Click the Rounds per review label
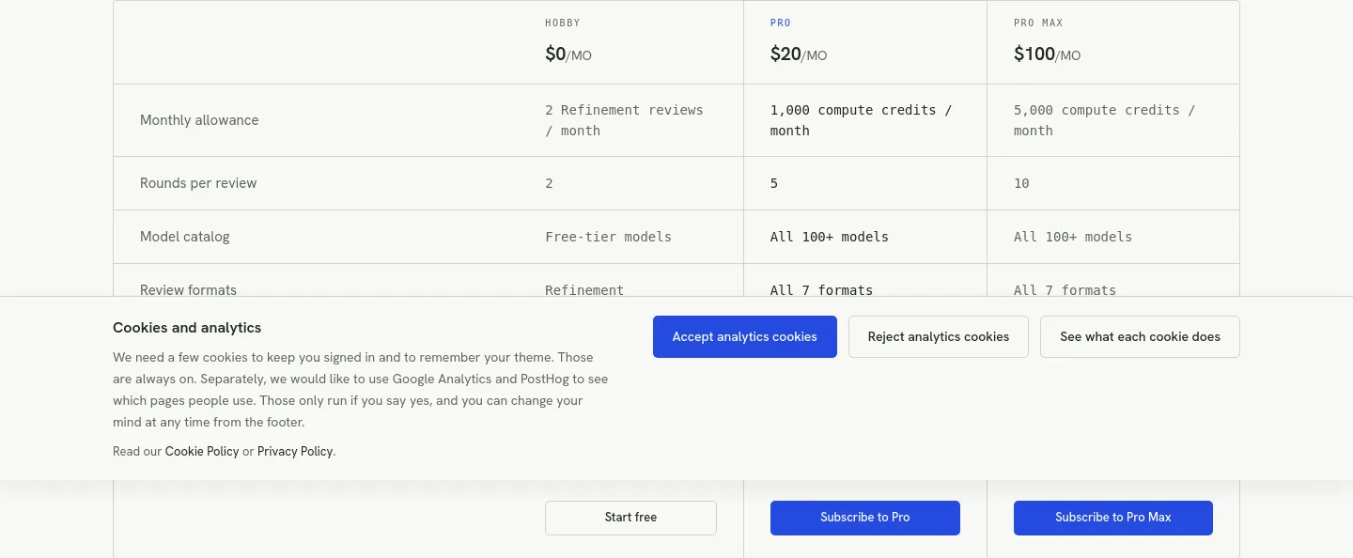This screenshot has width=1353, height=558. coord(198,183)
